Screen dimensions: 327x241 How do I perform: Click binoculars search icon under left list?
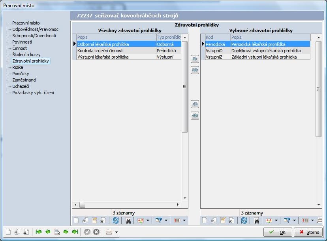coord(128,220)
